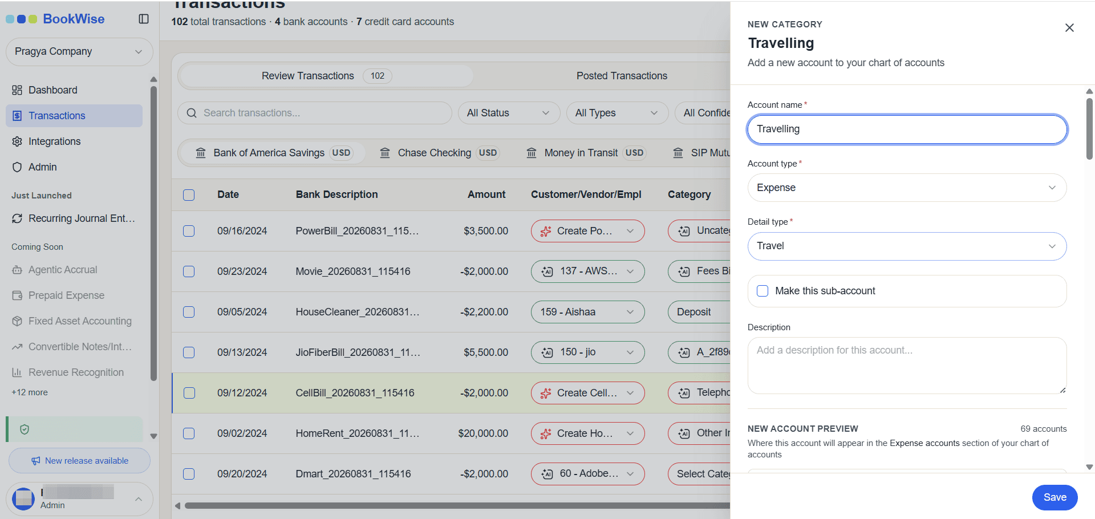
Task: Open the All Types filter dropdown
Action: [617, 113]
